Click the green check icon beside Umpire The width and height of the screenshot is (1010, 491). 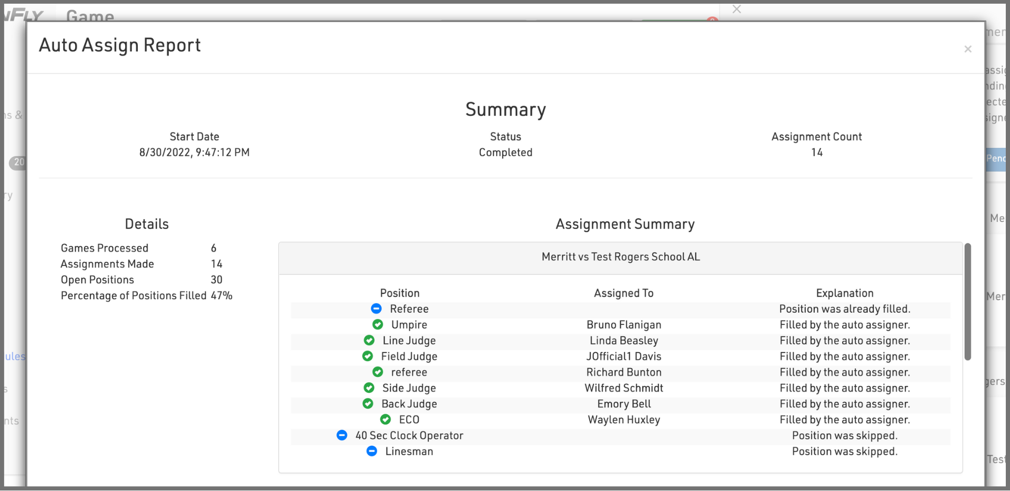coord(378,324)
